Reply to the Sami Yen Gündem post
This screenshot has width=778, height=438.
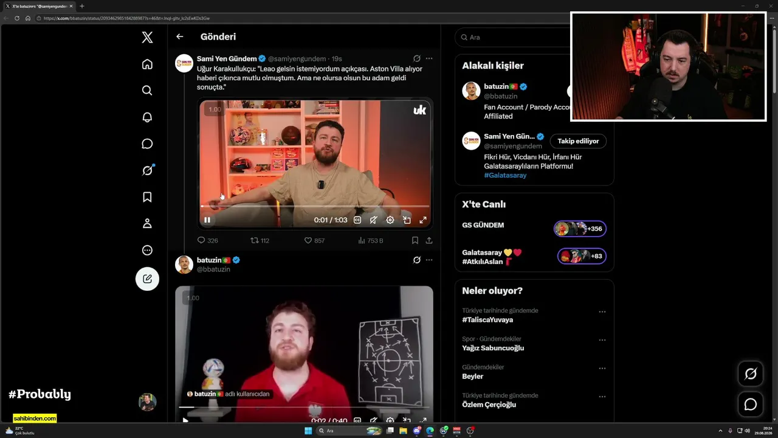[x=208, y=240]
